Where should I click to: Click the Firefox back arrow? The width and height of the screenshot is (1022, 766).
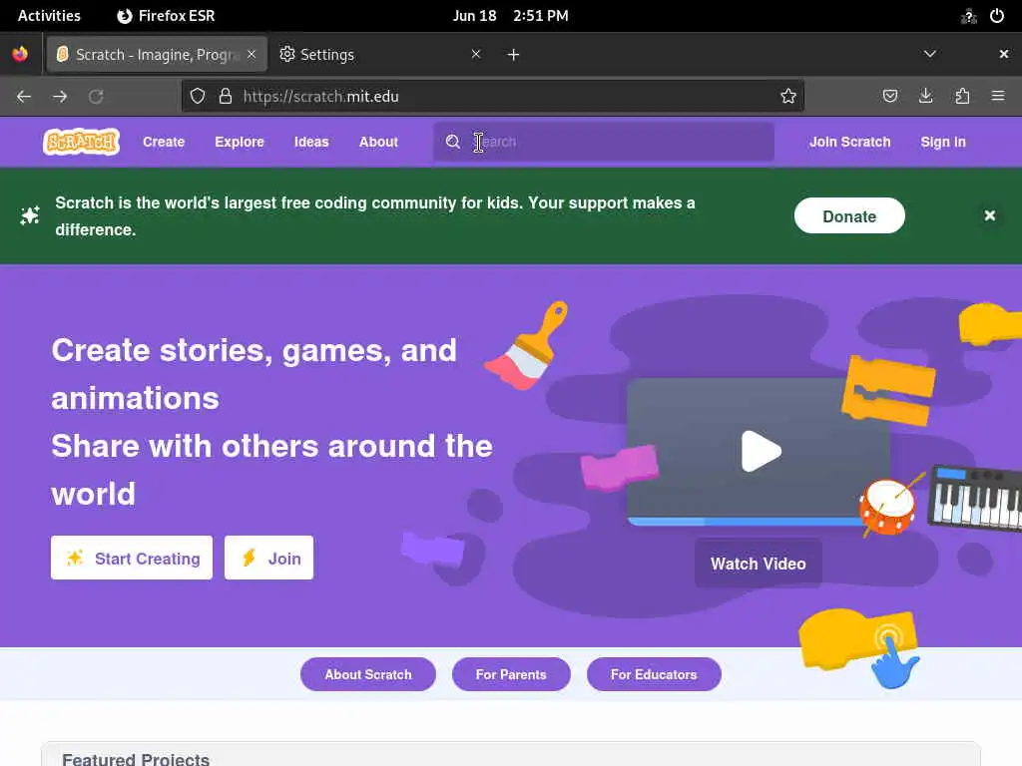(x=24, y=97)
